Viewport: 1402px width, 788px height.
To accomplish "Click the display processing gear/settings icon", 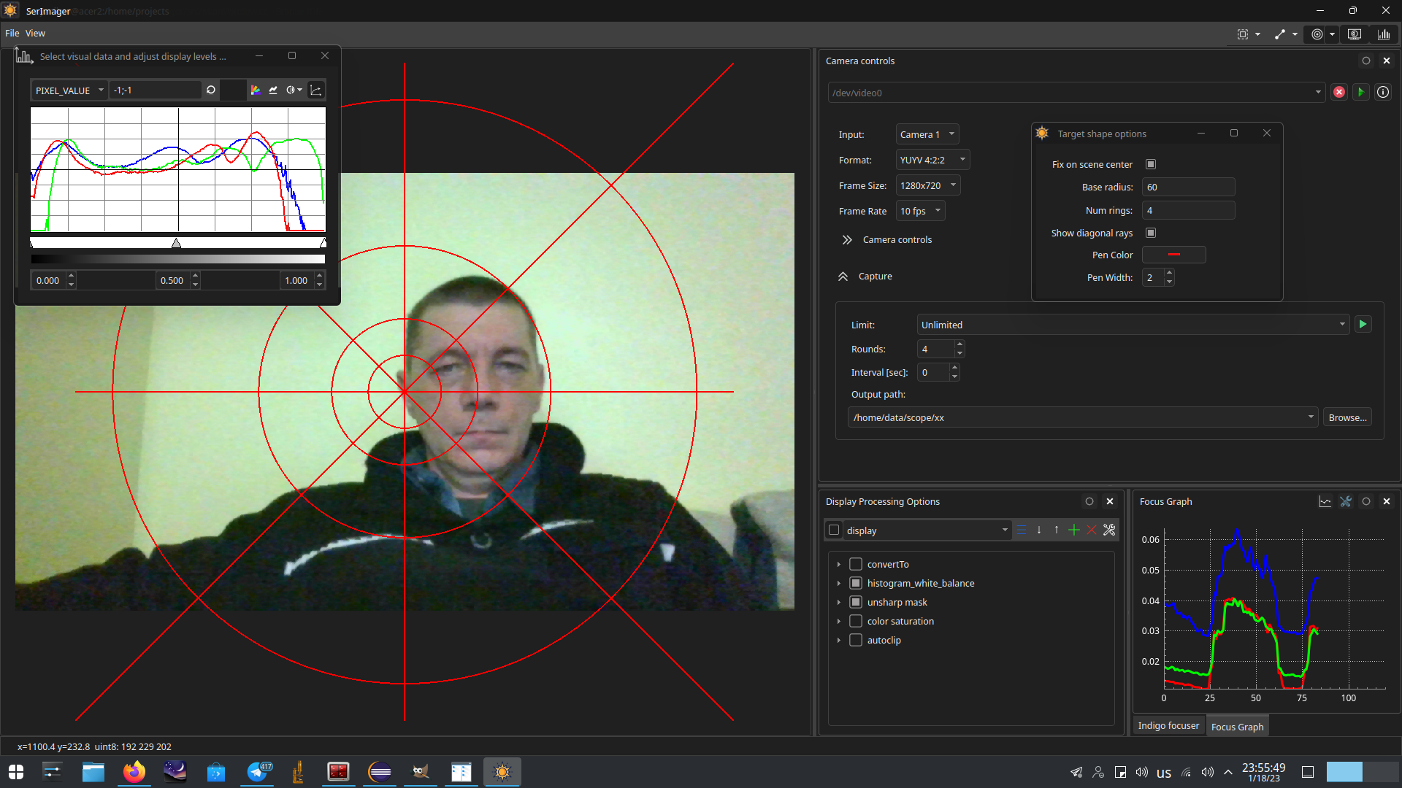I will pos(1109,530).
